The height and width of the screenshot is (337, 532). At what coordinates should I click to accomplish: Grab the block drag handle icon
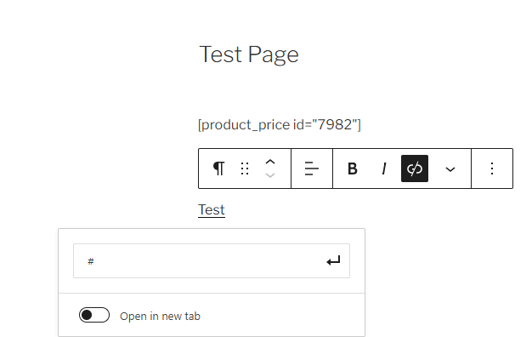245,168
